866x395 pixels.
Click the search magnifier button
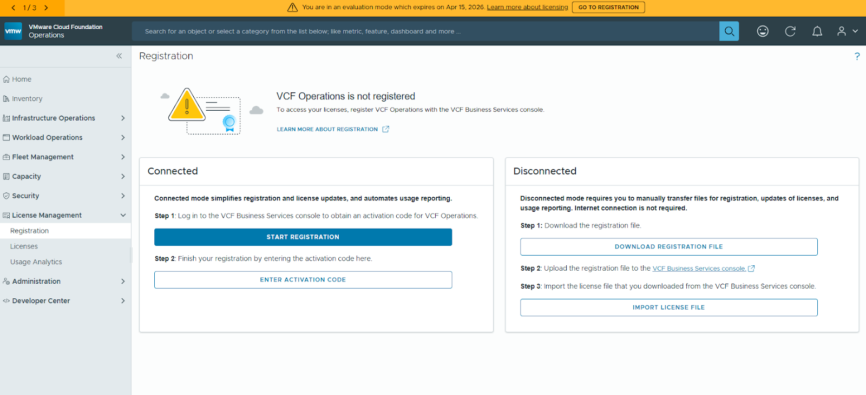tap(729, 31)
